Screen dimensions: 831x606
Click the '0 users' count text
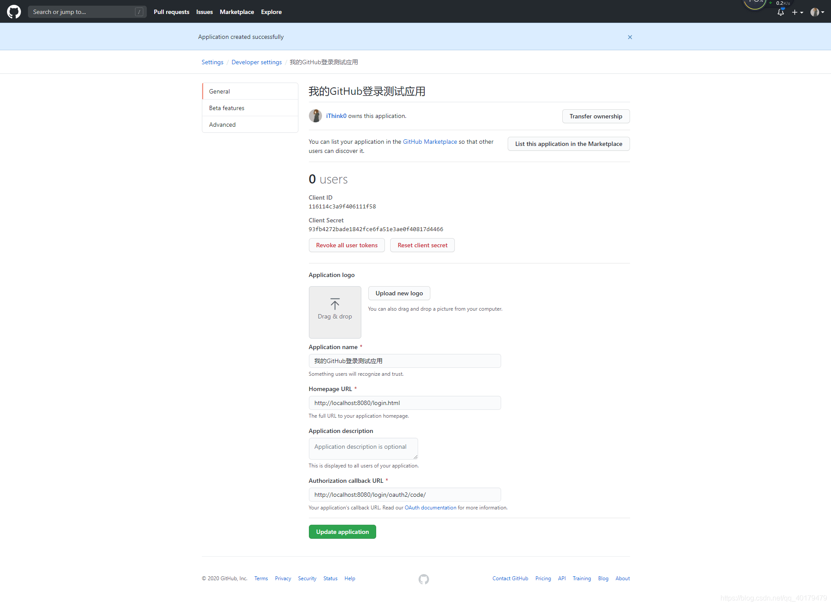(x=328, y=179)
